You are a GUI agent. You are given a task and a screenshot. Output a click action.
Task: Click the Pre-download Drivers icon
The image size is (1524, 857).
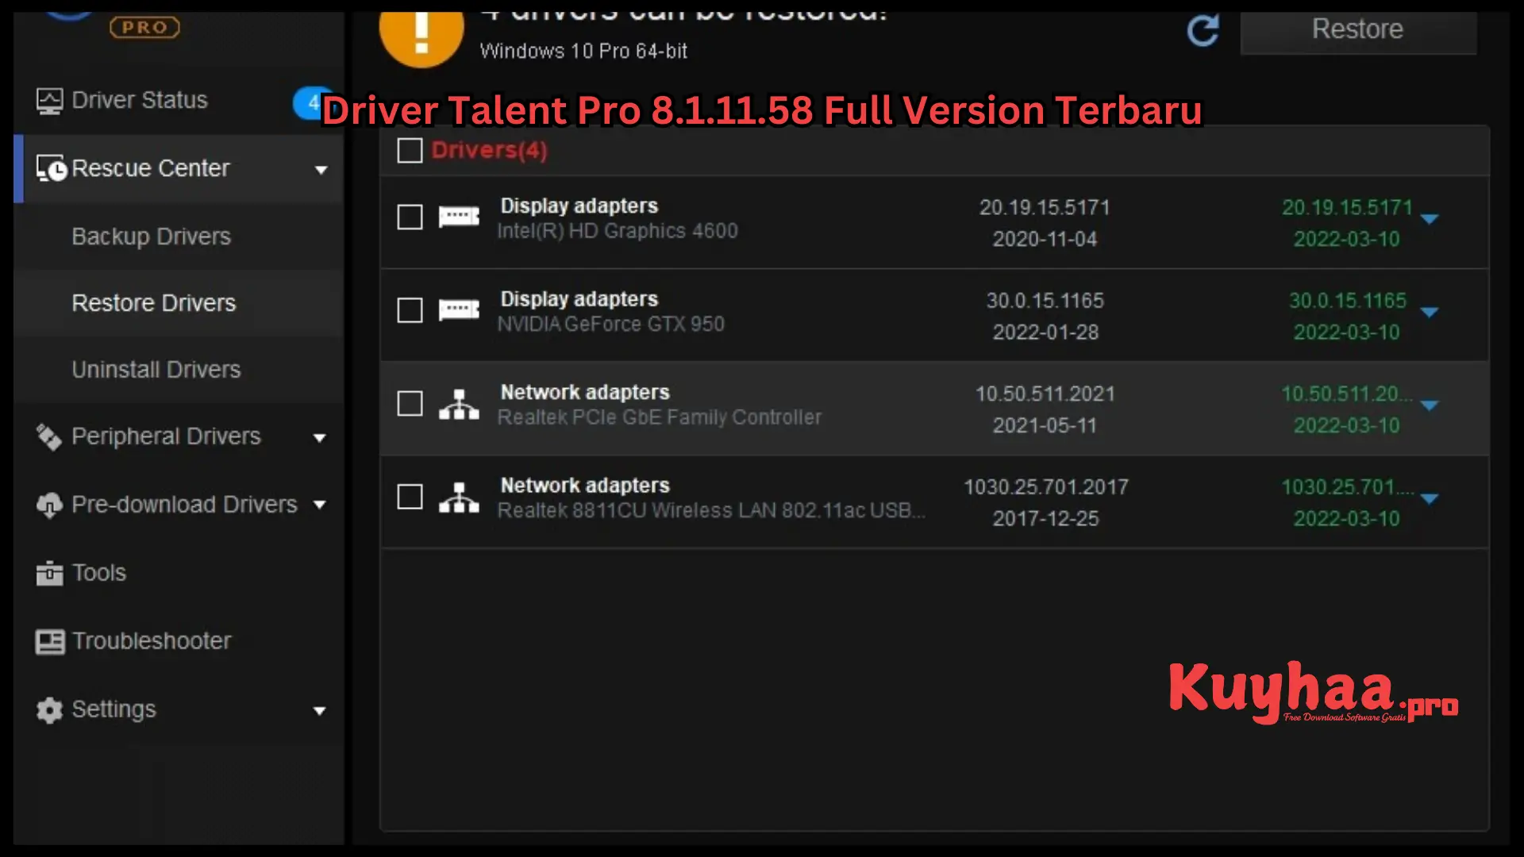pos(48,505)
